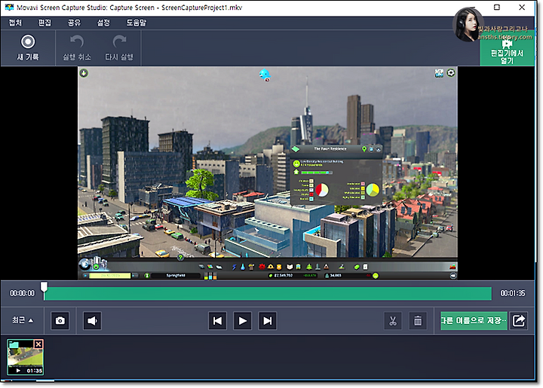Delete the fragment with trash icon
The width and height of the screenshot is (543, 388).
[x=418, y=320]
